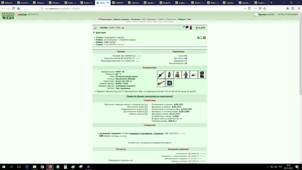
Task: Open the kot3gg profile link
Action: click(x=23, y=14)
